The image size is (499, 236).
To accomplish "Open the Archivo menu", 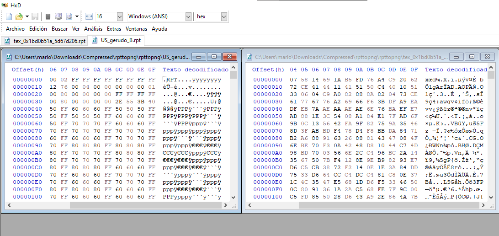I will [x=15, y=29].
